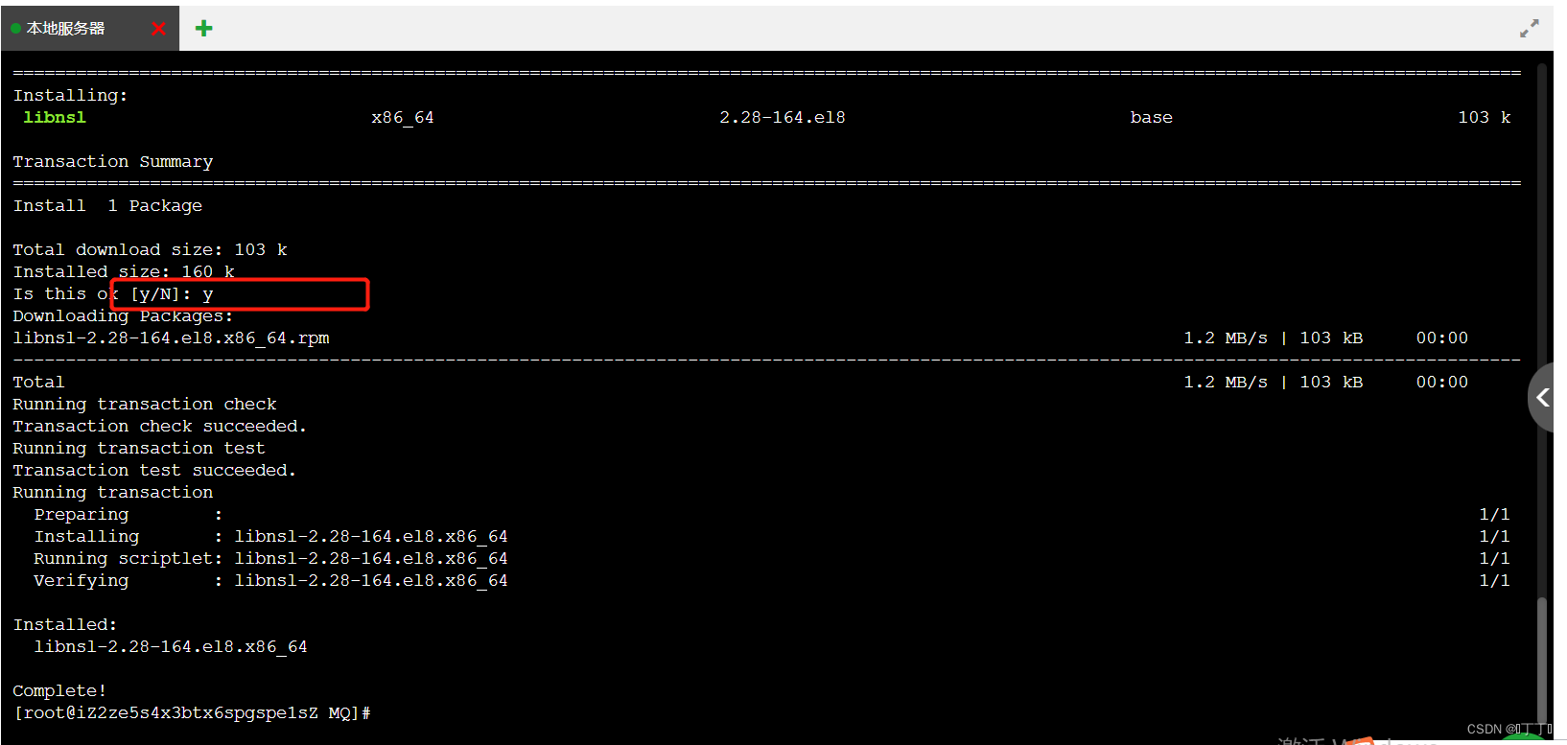
Task: Click the version 2.28-164.el8 in the table row
Action: coord(783,117)
